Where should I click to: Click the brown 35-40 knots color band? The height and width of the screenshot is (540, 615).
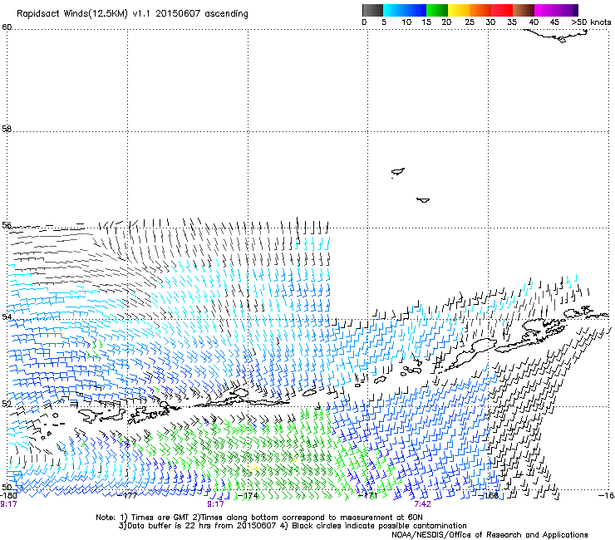[524, 10]
